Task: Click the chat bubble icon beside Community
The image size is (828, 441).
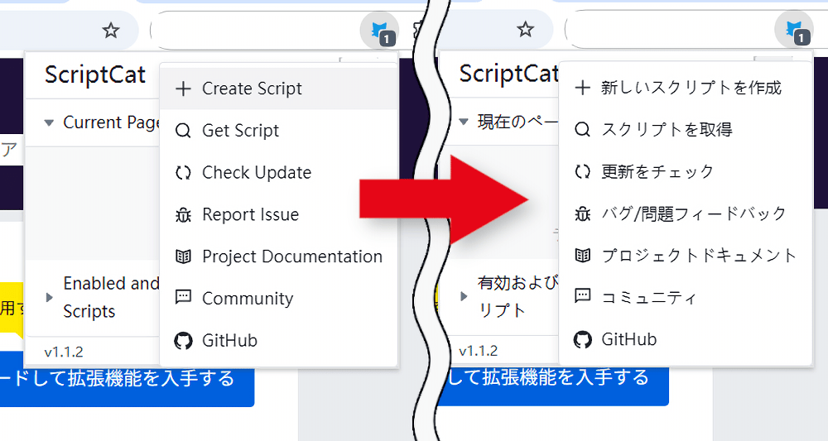Action: coord(183,298)
